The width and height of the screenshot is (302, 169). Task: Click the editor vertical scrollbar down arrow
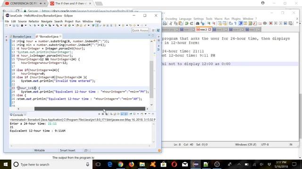(151, 105)
